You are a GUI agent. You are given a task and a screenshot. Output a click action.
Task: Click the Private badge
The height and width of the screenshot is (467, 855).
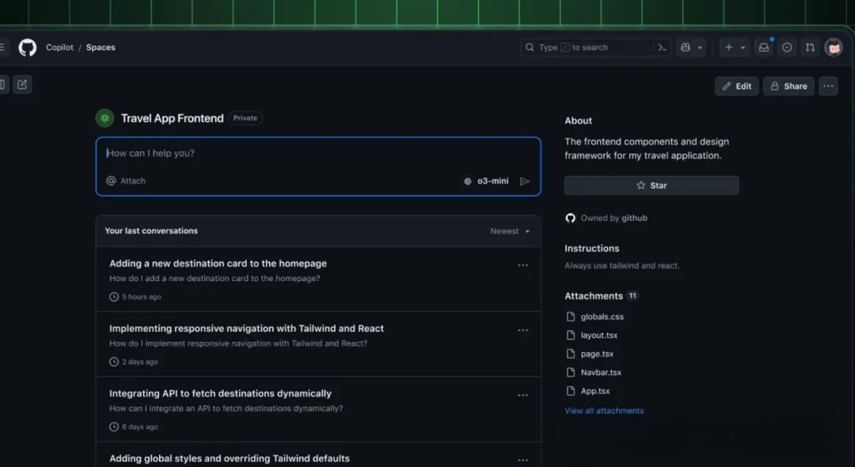[245, 118]
